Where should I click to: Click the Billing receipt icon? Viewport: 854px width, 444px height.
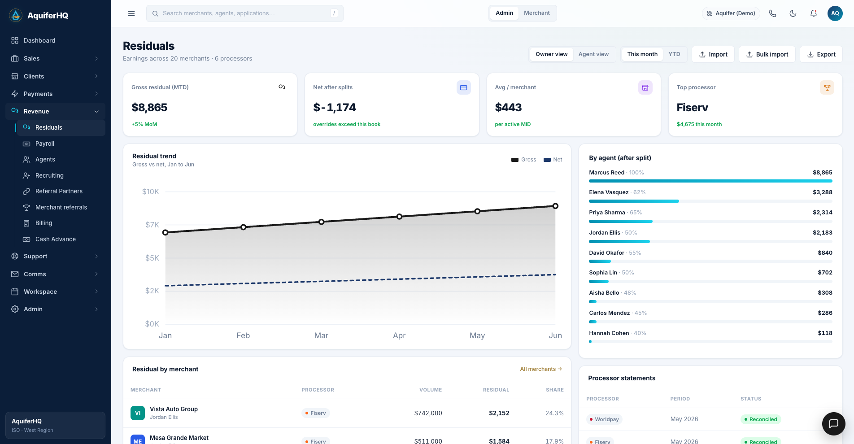[26, 223]
